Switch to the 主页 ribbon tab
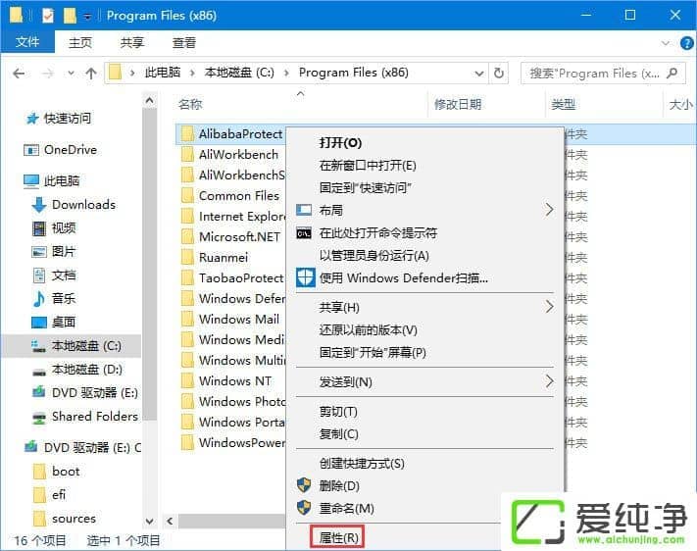This screenshot has height=551, width=697. (80, 43)
